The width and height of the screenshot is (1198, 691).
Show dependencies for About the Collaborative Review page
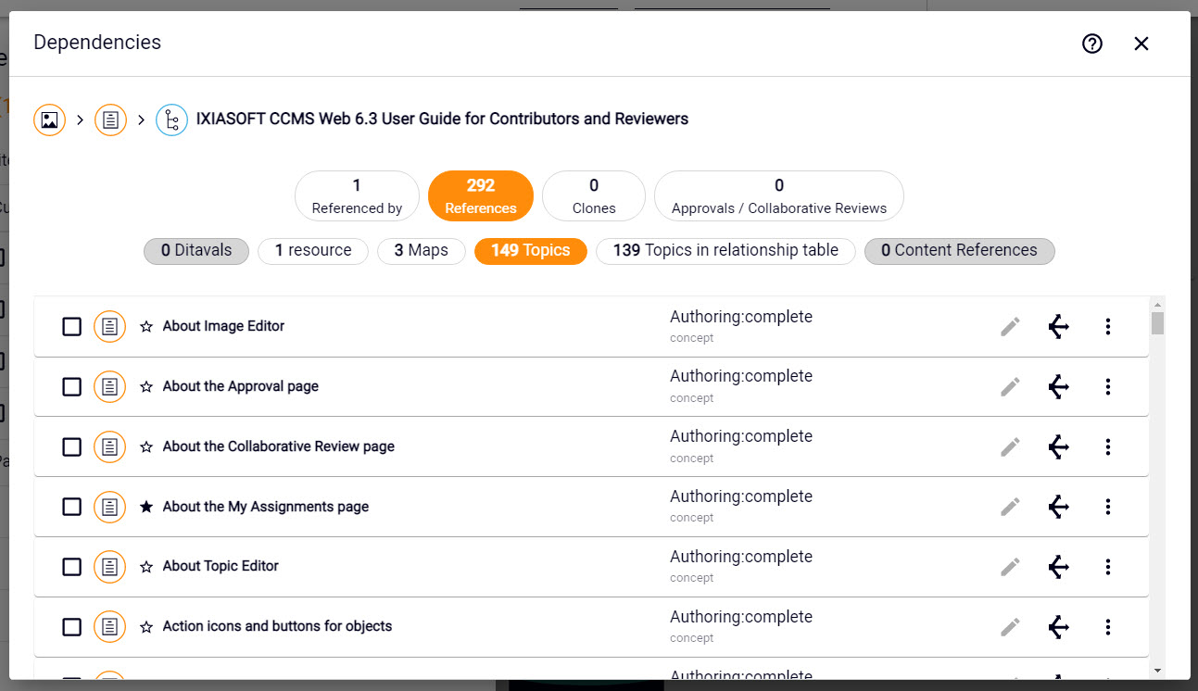click(x=1059, y=447)
